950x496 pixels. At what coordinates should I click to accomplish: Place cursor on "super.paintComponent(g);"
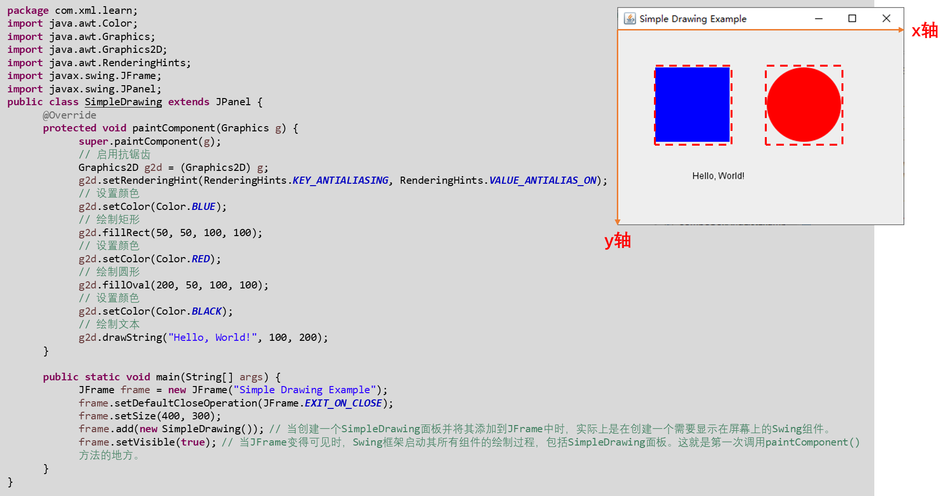[149, 141]
